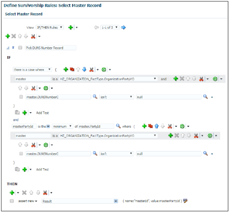Open the Result fact type dropdown

(x=116, y=201)
